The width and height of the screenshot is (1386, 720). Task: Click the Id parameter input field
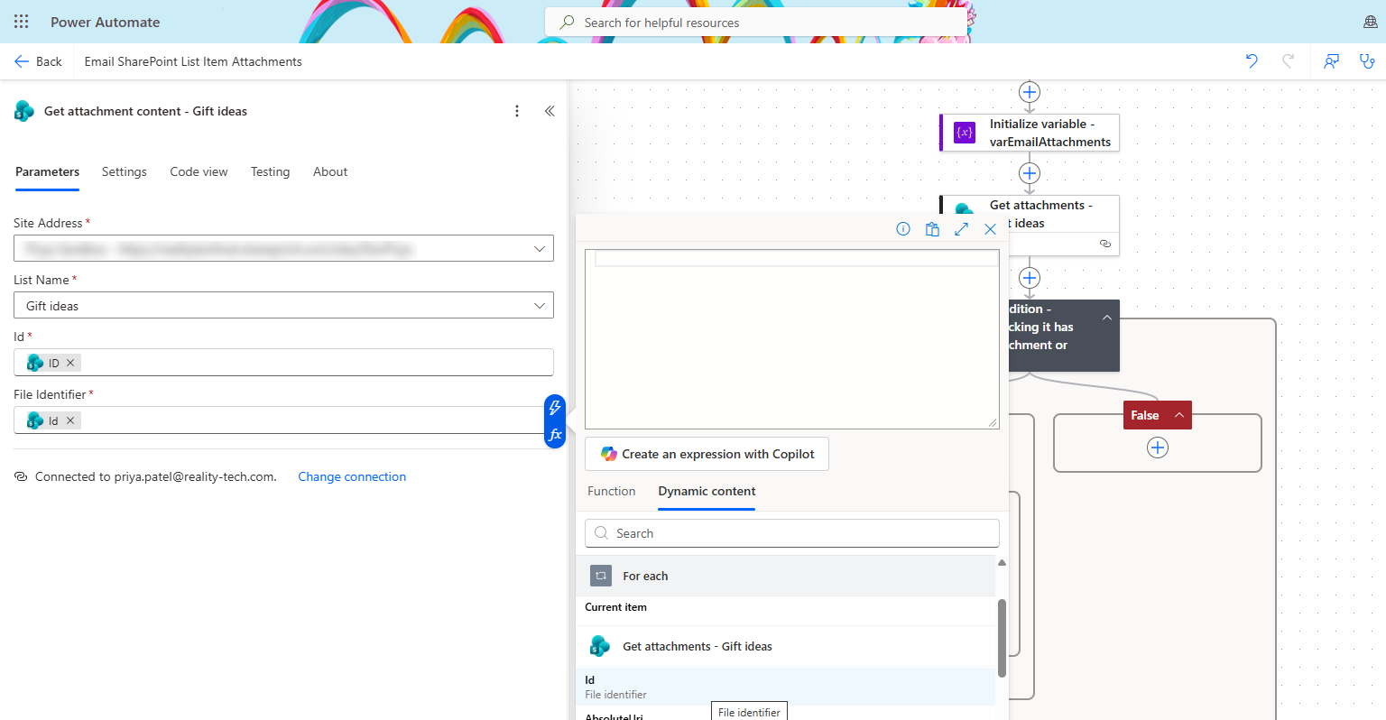[x=283, y=363]
